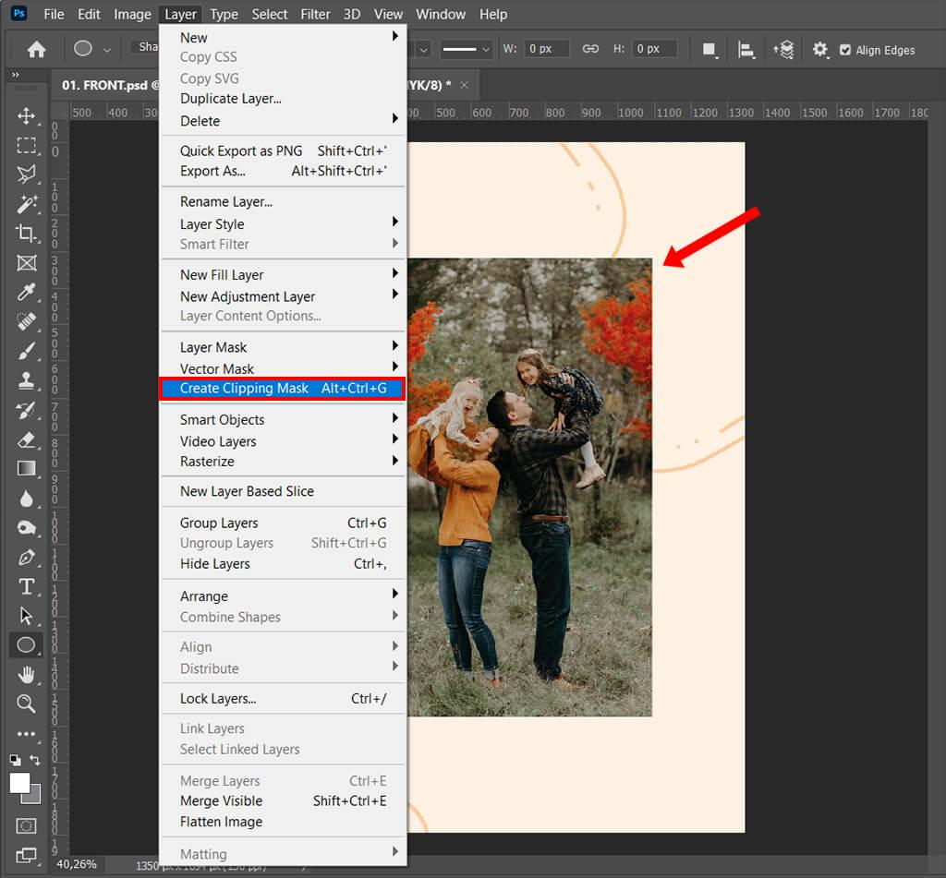The height and width of the screenshot is (878, 946).
Task: Select the Crop tool
Action: coord(26,233)
